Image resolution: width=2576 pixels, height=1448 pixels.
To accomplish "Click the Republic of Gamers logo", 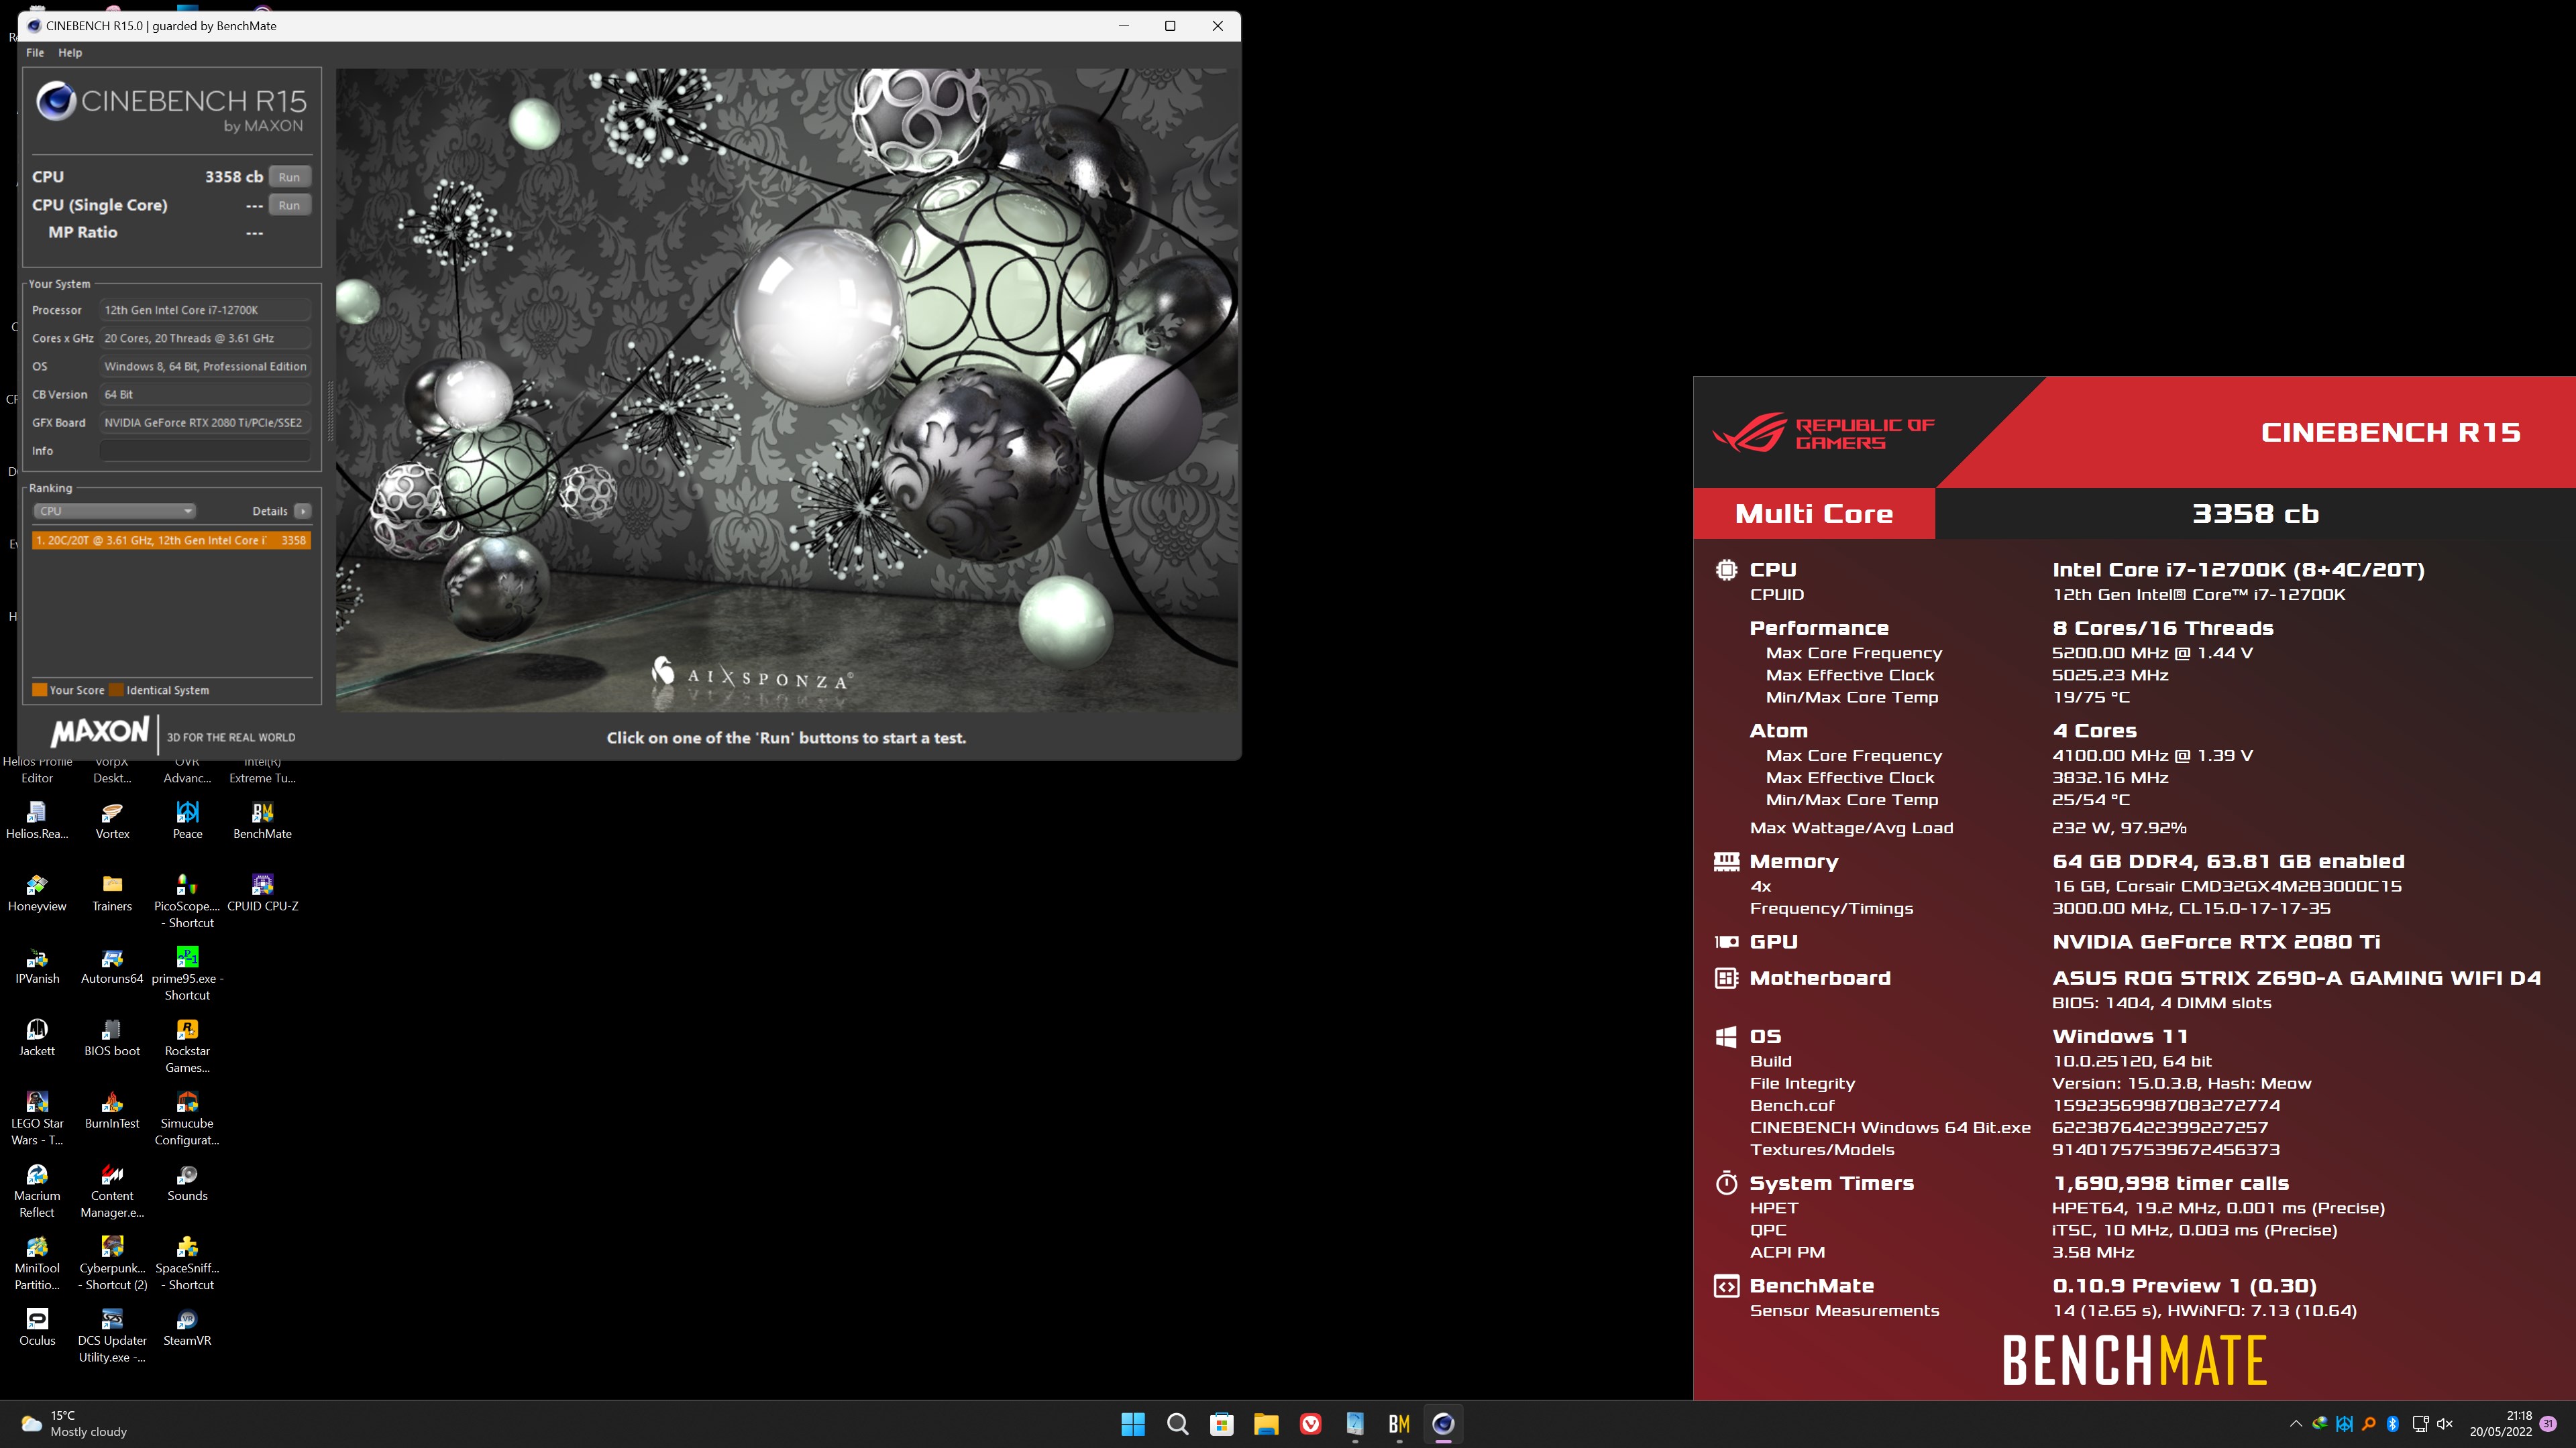I will pyautogui.click(x=1823, y=434).
